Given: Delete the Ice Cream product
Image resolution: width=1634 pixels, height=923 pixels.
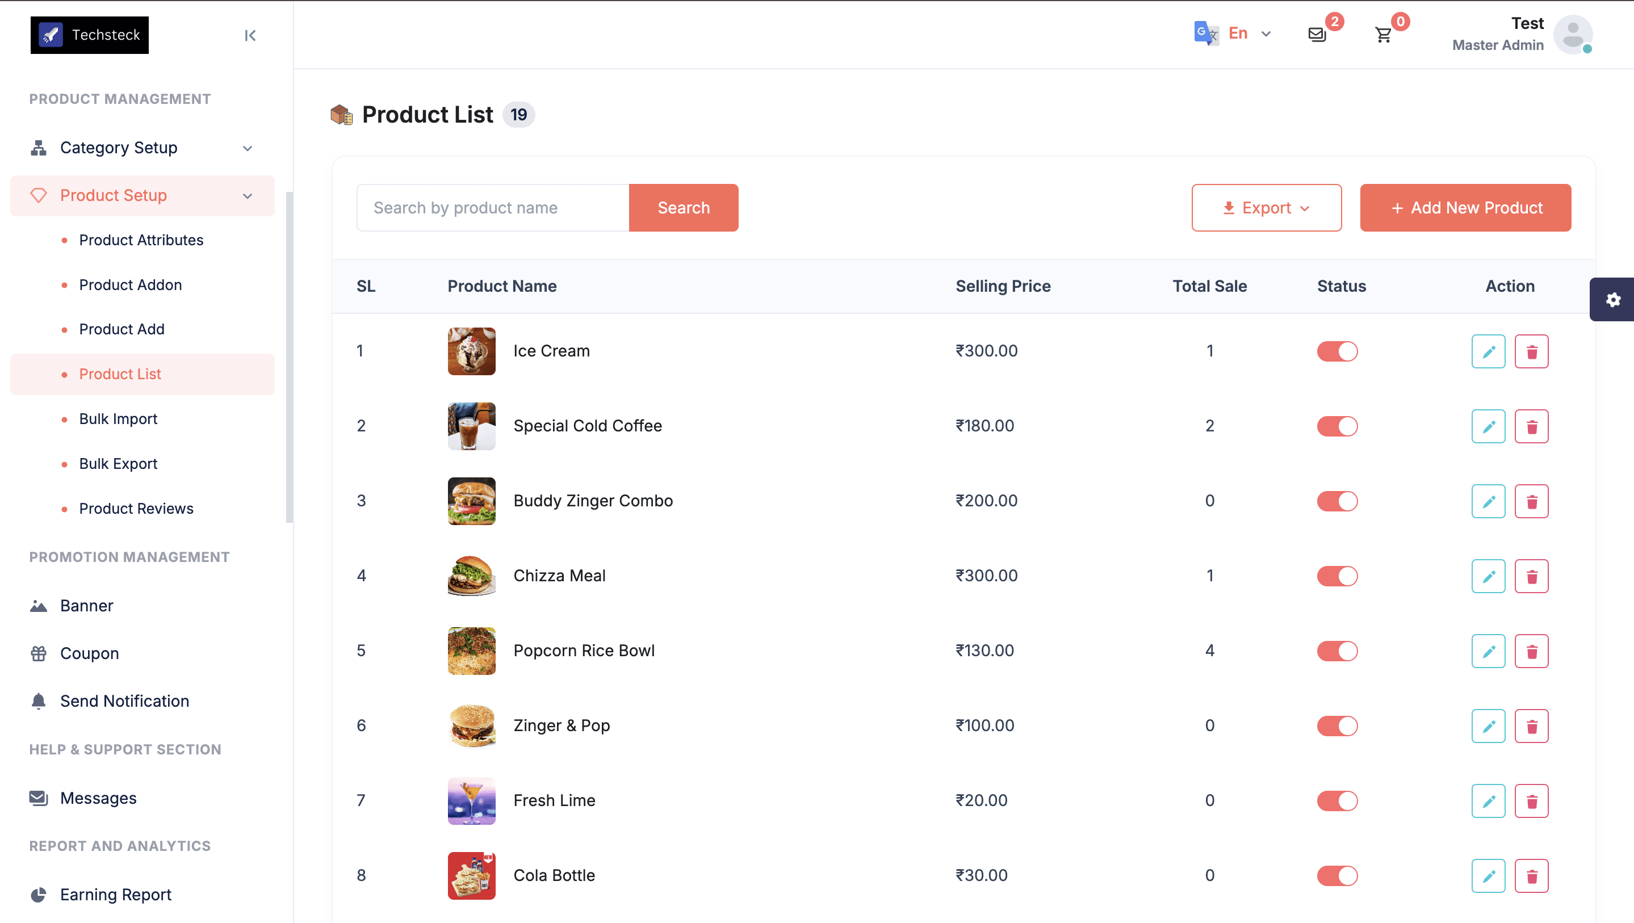Looking at the screenshot, I should 1531,351.
